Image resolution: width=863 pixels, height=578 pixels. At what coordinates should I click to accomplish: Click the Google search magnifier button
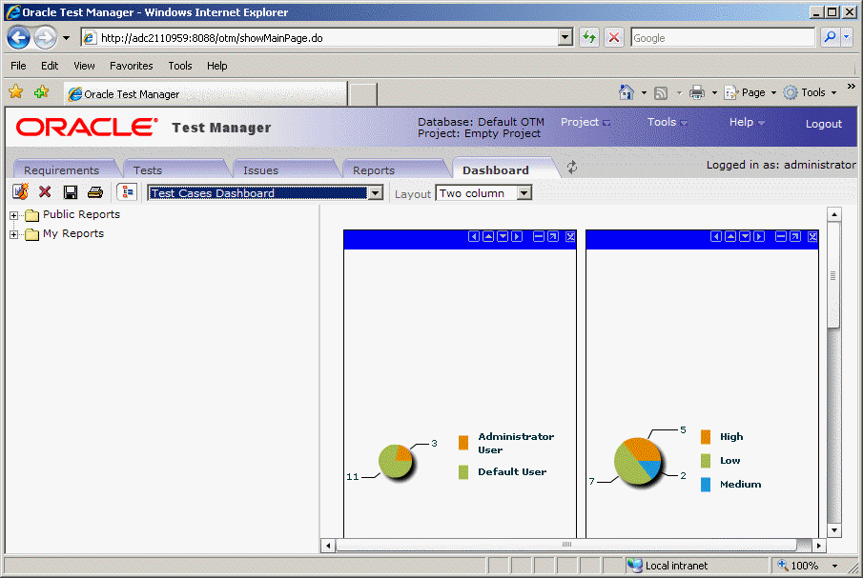(829, 37)
